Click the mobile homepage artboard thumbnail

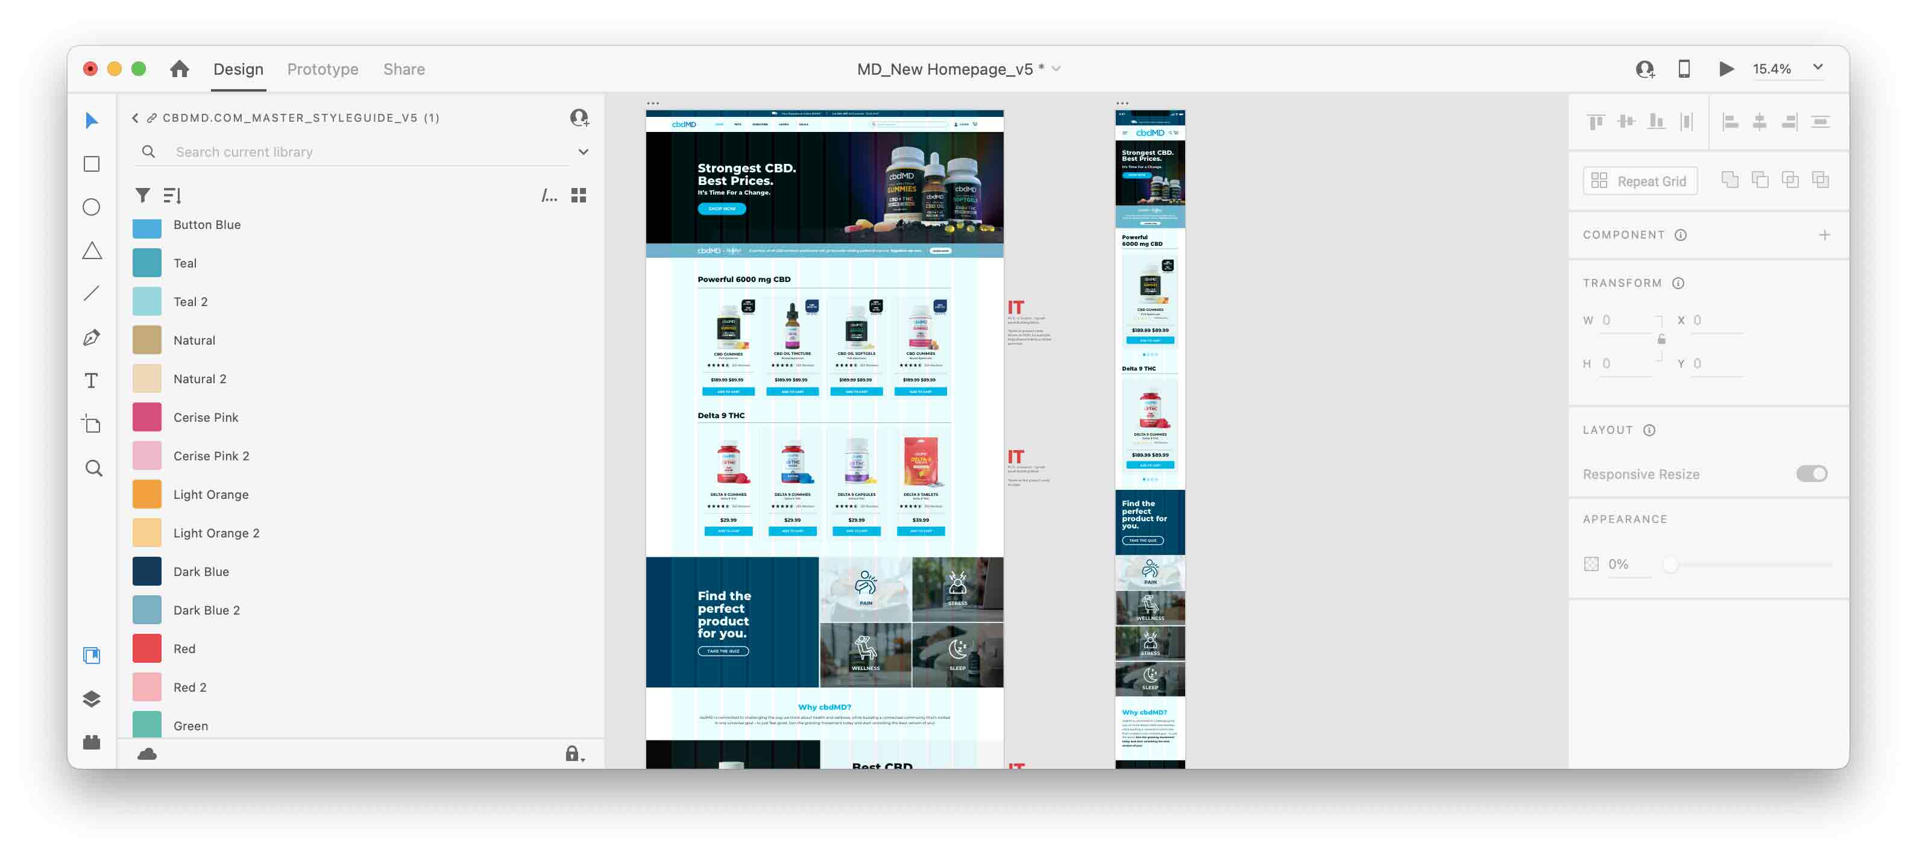(x=1149, y=439)
